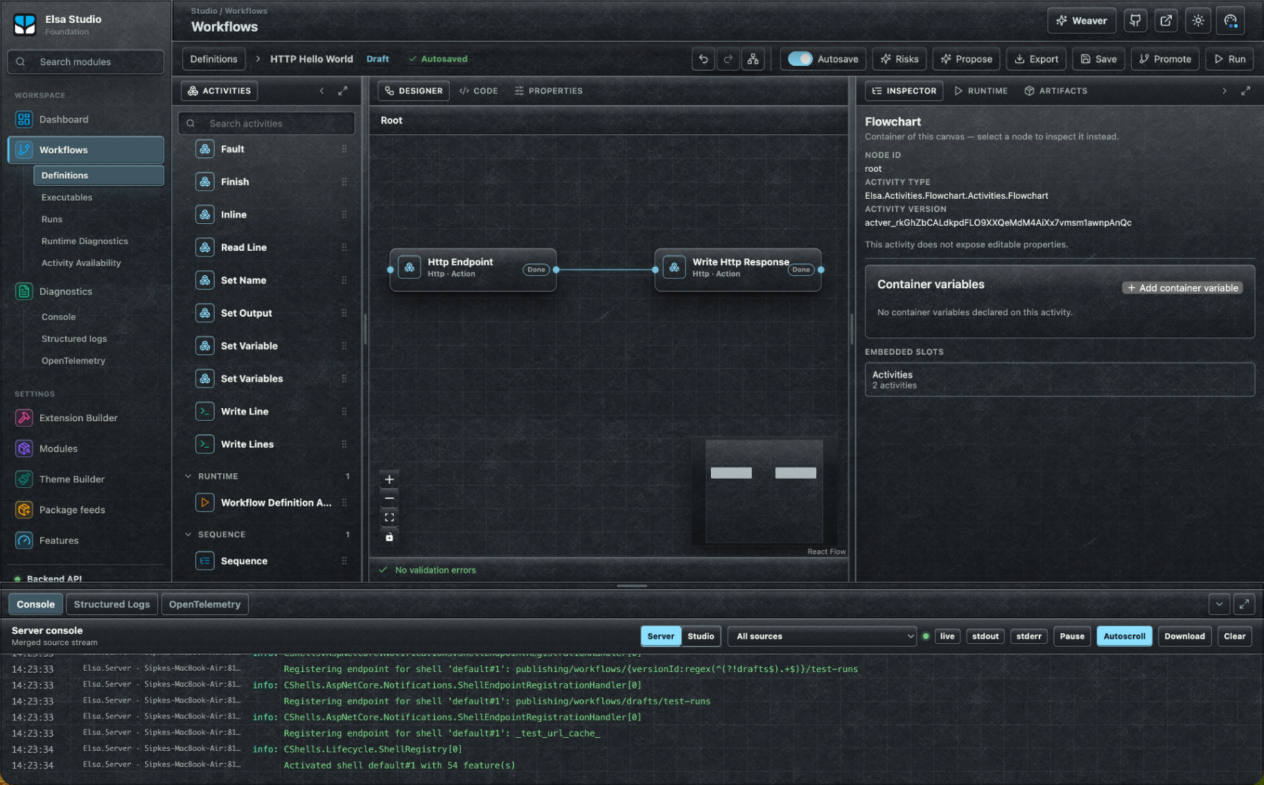Image resolution: width=1264 pixels, height=785 pixels.
Task: Open the OpenTelemetry bottom tab
Action: click(204, 604)
